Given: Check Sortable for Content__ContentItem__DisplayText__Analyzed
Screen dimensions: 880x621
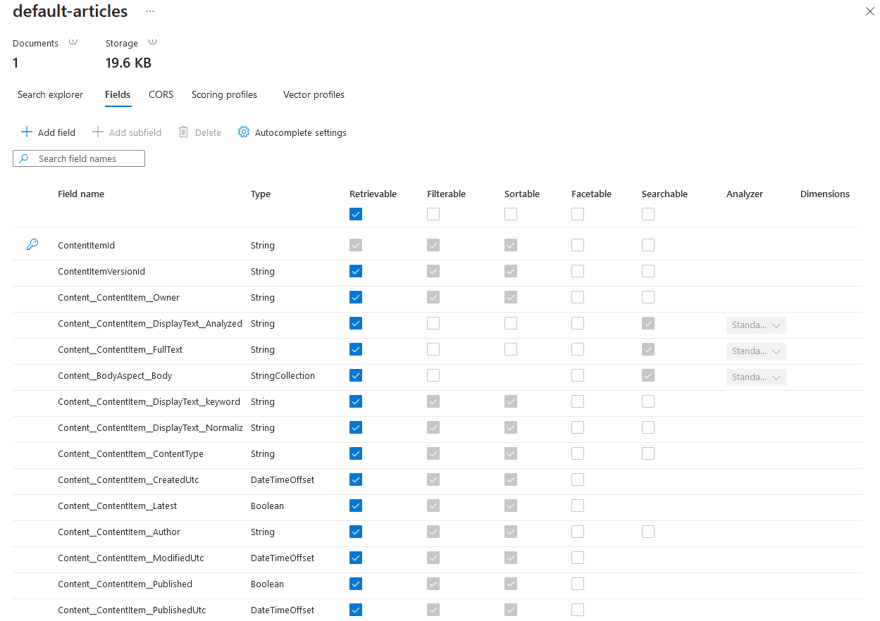Looking at the screenshot, I should (x=511, y=323).
